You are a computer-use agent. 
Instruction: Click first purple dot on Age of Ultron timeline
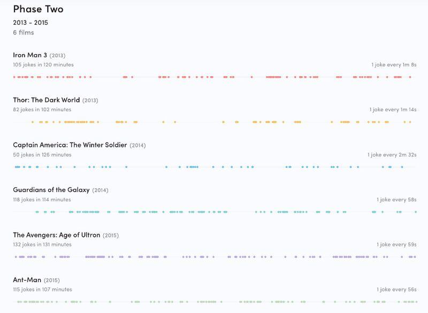click(16, 257)
